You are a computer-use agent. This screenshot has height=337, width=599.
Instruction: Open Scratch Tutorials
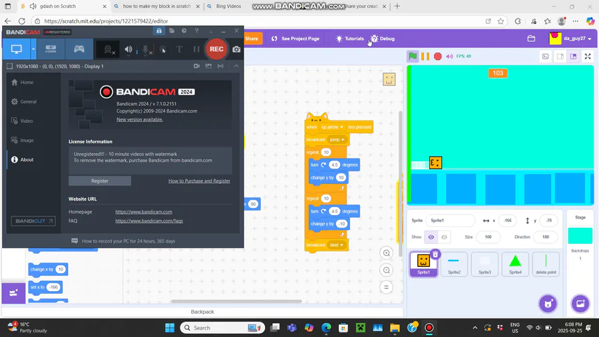[x=349, y=39]
